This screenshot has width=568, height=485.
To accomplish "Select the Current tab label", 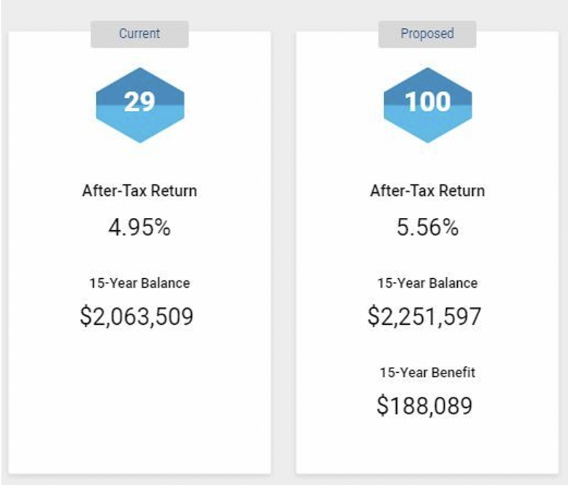I will coord(139,34).
